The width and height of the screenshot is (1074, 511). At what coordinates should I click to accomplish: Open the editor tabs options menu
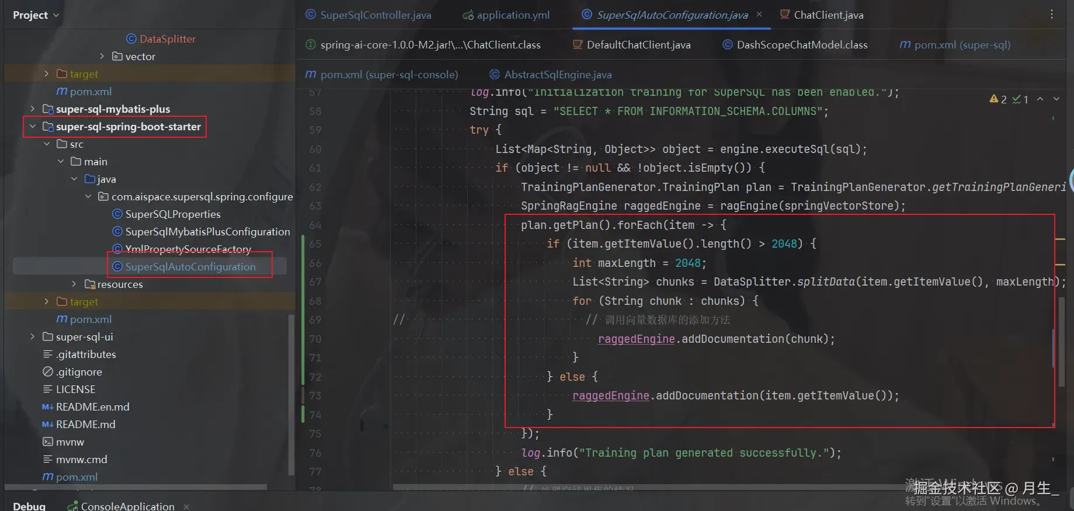pos(1052,15)
